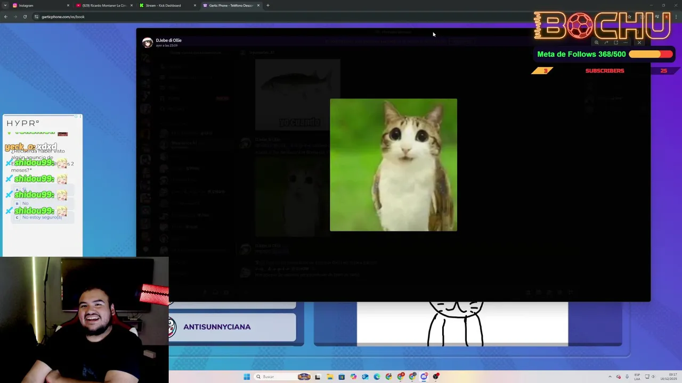Click the microphone icon in system tray
682x383 pixels.
(627, 377)
